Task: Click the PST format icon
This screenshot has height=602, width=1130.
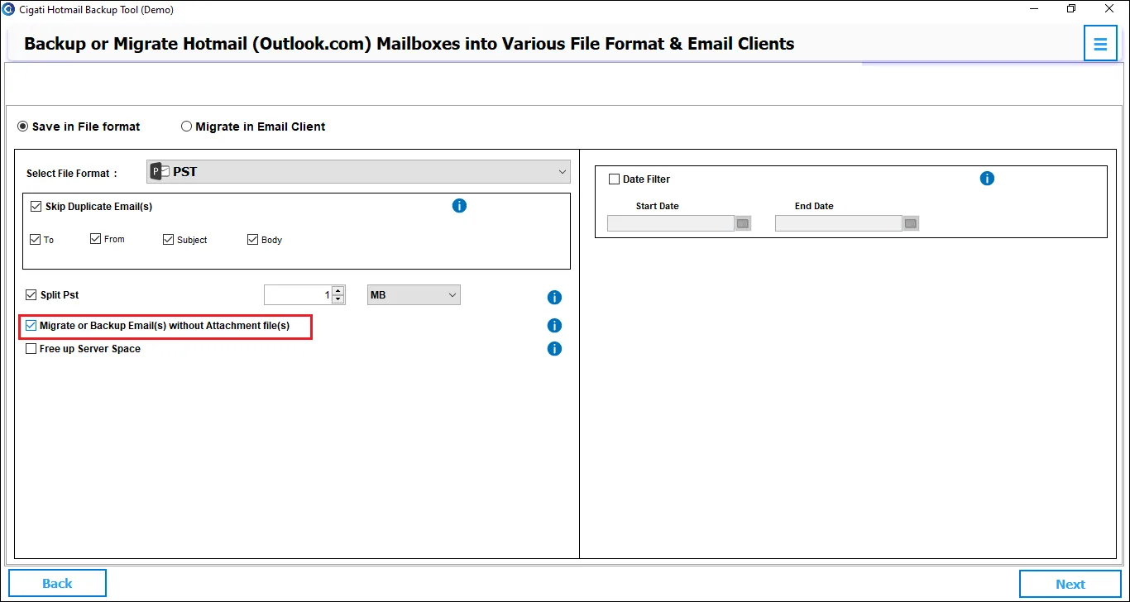Action: click(x=160, y=172)
